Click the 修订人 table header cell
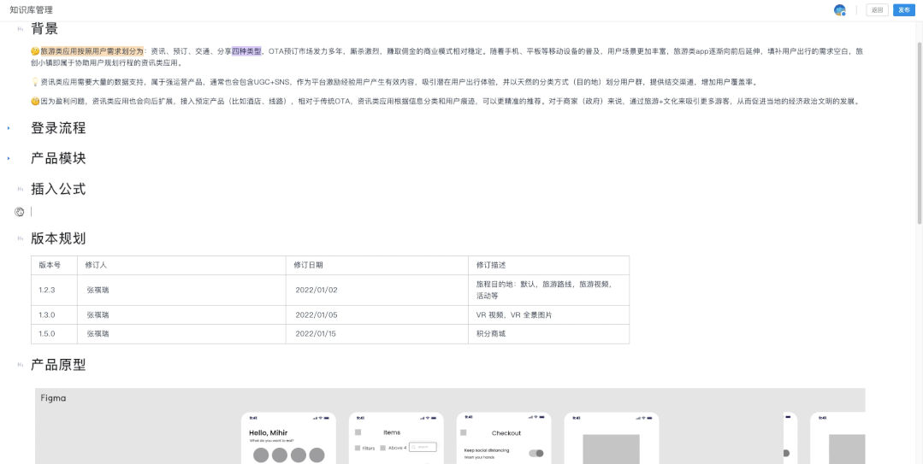Image resolution: width=923 pixels, height=464 pixels. pos(181,265)
